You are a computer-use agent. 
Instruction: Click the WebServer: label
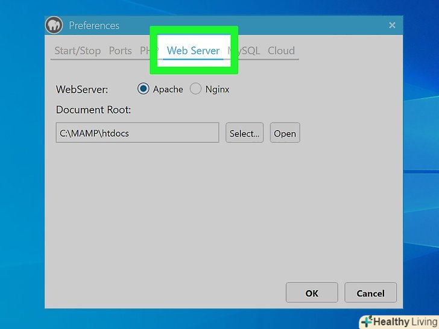click(x=82, y=90)
